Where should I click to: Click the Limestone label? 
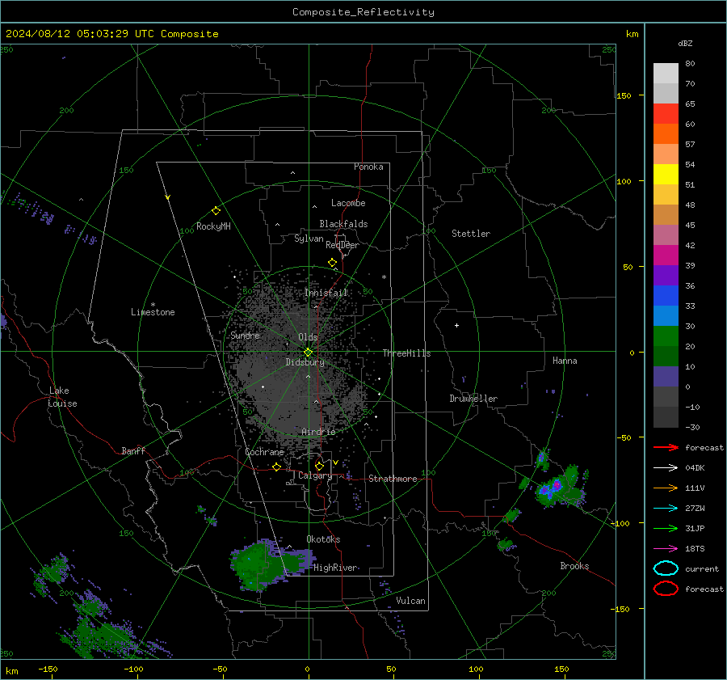click(x=153, y=312)
